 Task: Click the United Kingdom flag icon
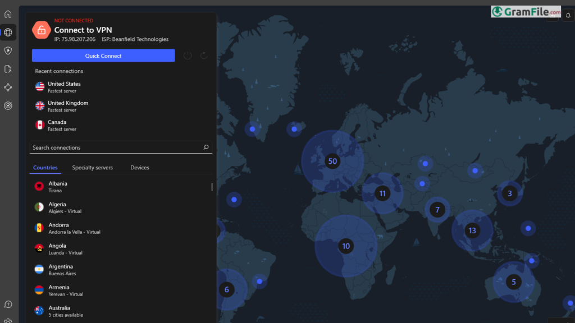[40, 106]
